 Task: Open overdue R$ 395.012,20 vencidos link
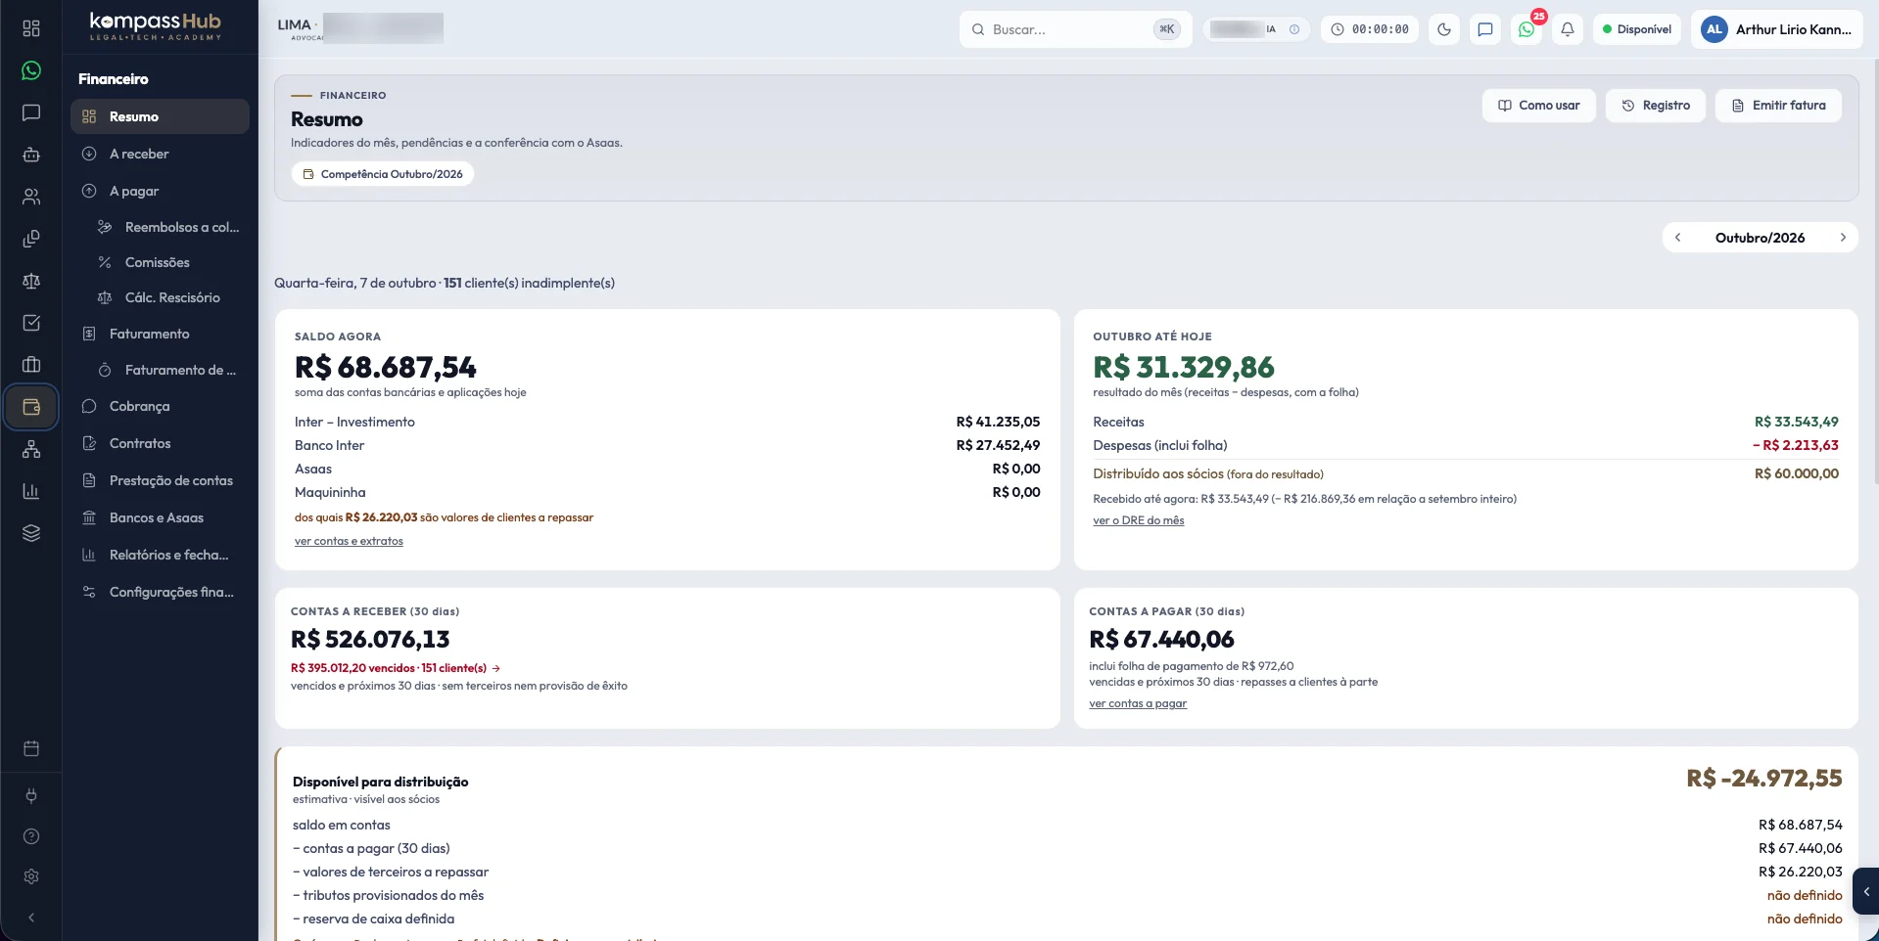(x=396, y=668)
